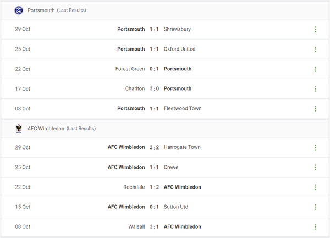Click the three-dot menu on Crewe match
Screen dimensions: 330x238
pos(315,168)
